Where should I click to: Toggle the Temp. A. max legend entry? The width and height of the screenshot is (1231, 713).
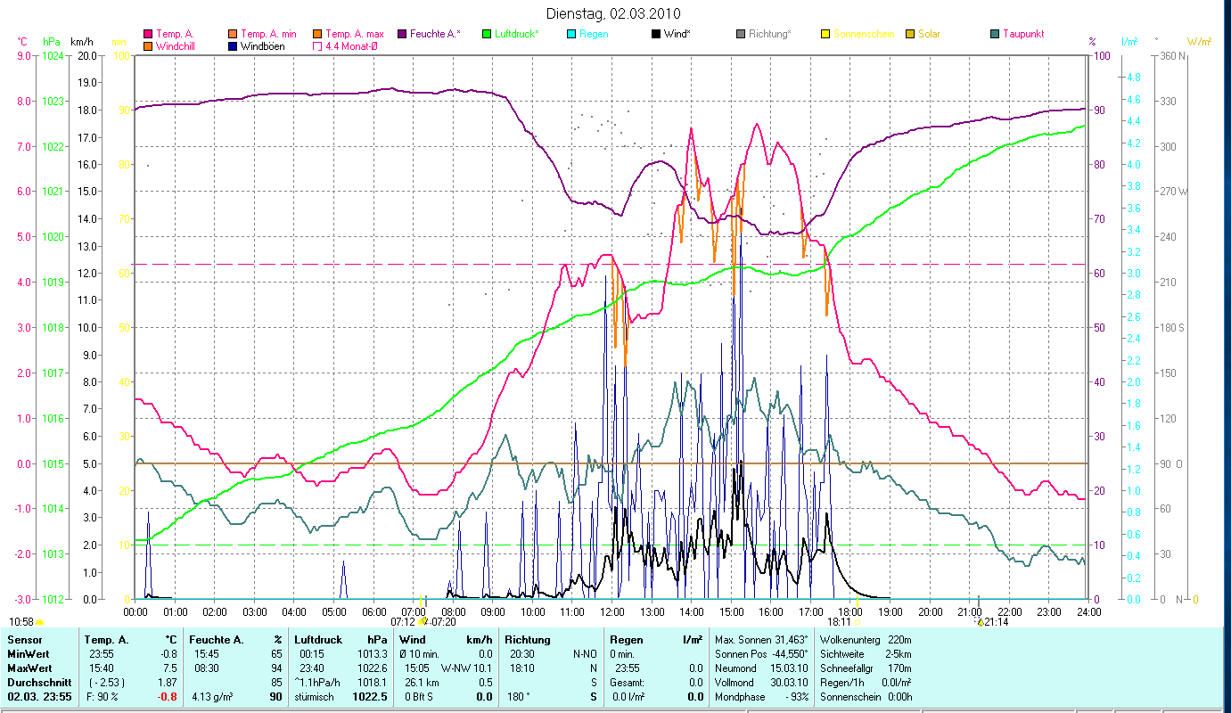(316, 35)
